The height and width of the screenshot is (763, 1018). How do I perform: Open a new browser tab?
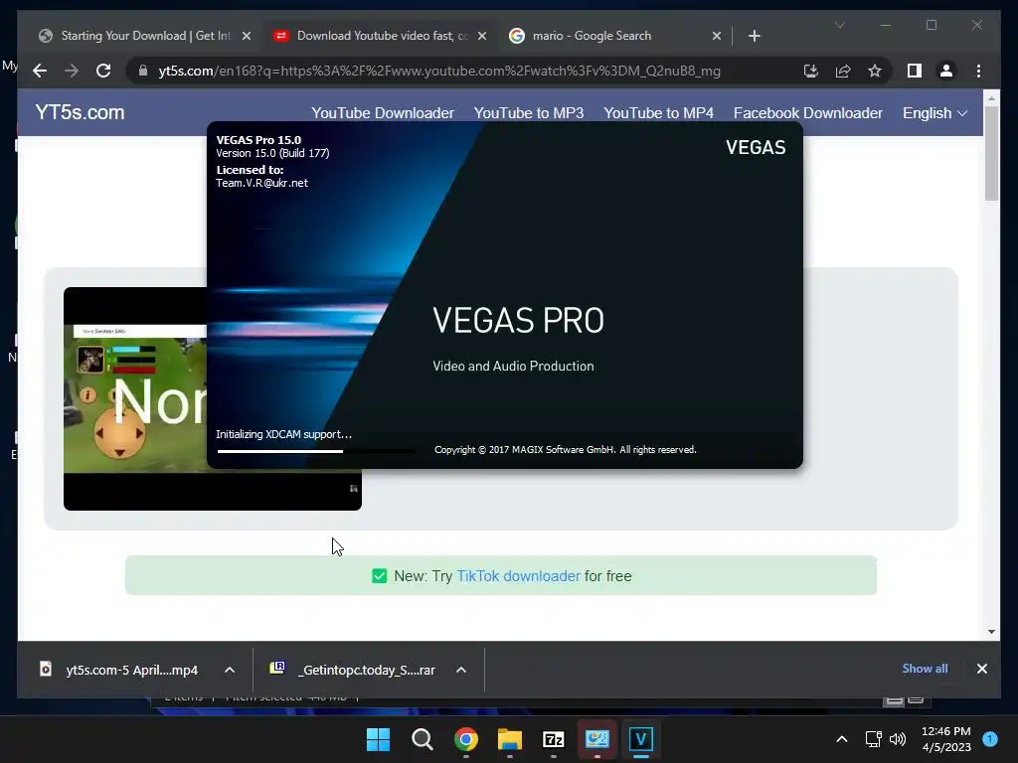(x=754, y=36)
